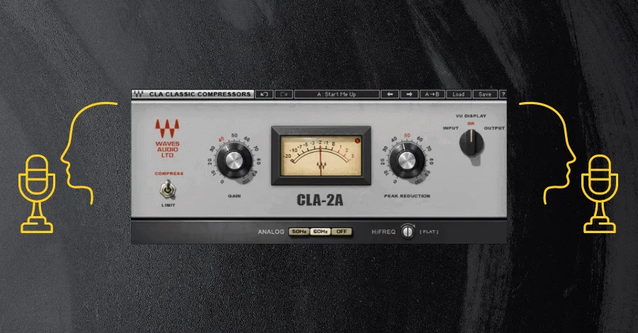The width and height of the screenshot is (638, 333).
Task: Open help with the question mark button
Action: [x=503, y=94]
